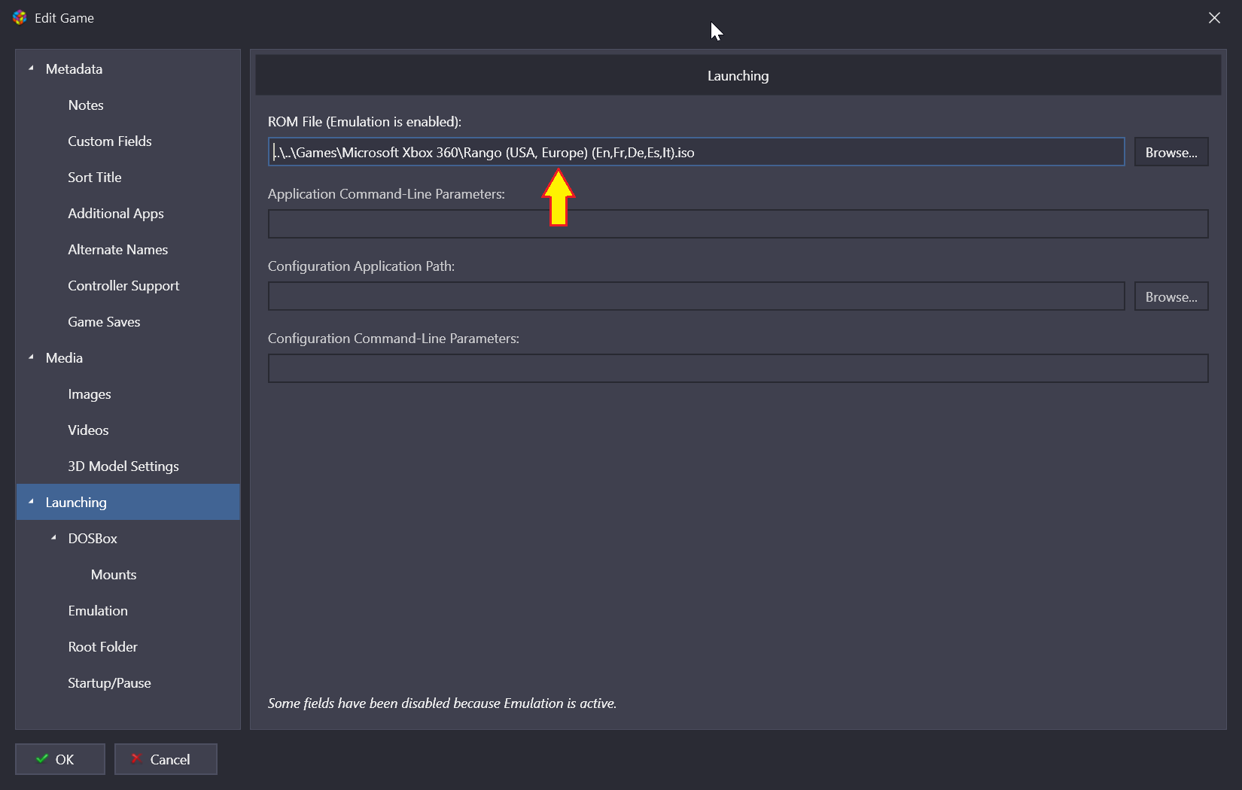The height and width of the screenshot is (790, 1242).
Task: Collapse the Launching tree section arrow
Action: 31,502
